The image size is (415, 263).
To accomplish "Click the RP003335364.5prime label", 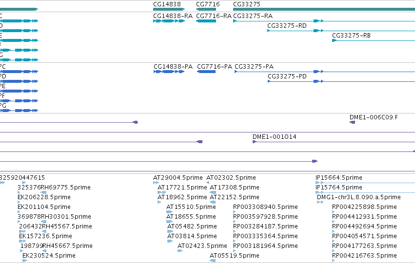I will point(265,236).
